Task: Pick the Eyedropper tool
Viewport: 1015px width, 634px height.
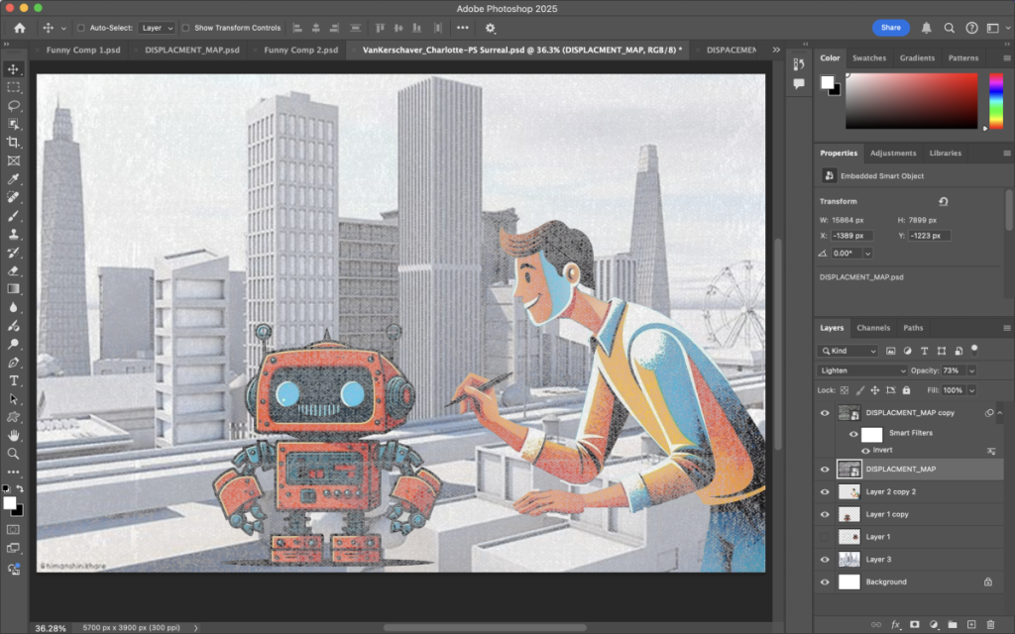Action: coord(14,179)
